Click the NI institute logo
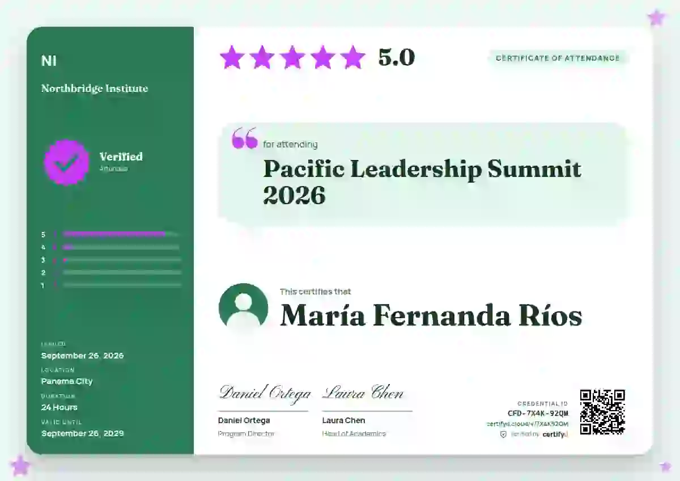This screenshot has height=481, width=680. pyautogui.click(x=49, y=61)
